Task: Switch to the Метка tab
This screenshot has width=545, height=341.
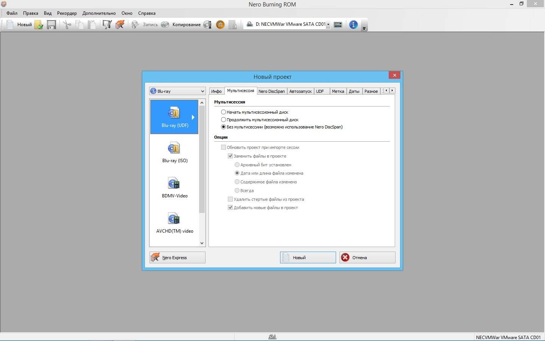Action: pos(338,91)
